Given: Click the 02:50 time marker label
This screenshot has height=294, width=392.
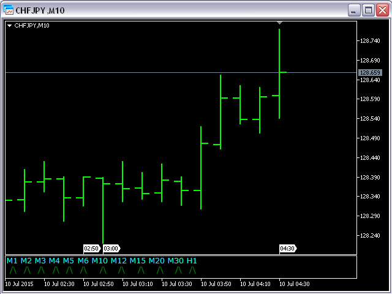Looking at the screenshot, I should point(92,249).
